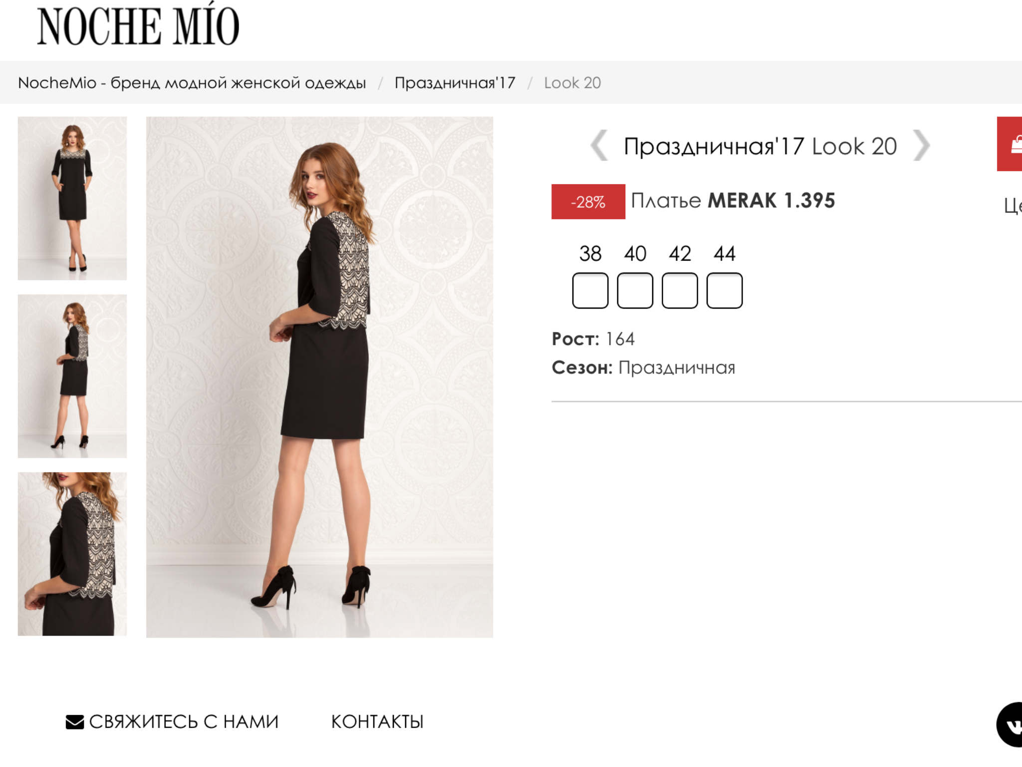Open the Платье MERAK 1.395 product link
Image resolution: width=1022 pixels, height=767 pixels.
(x=733, y=201)
